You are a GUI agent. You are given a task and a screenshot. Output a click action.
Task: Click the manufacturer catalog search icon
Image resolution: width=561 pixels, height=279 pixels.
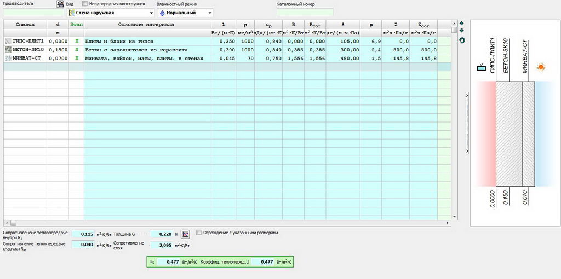tap(60, 4)
